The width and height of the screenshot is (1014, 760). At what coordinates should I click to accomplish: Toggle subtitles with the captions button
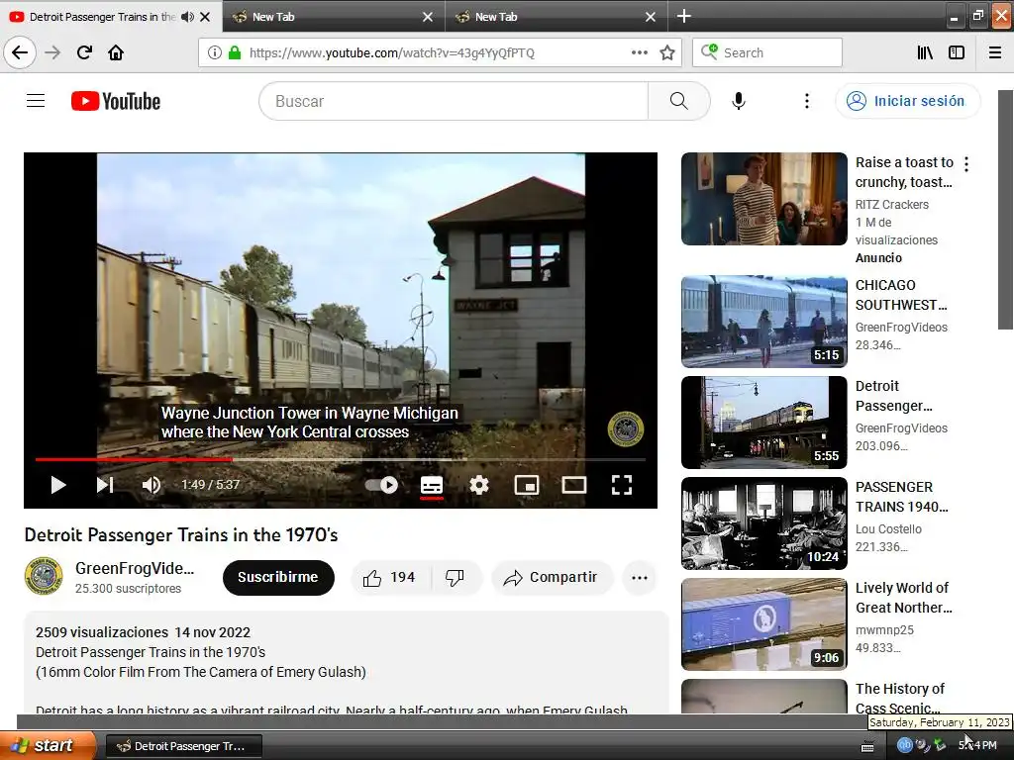pos(432,485)
